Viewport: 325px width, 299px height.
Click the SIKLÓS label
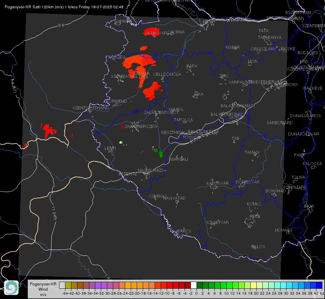(258, 247)
